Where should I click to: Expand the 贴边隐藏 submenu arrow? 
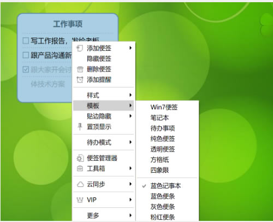coord(130,116)
